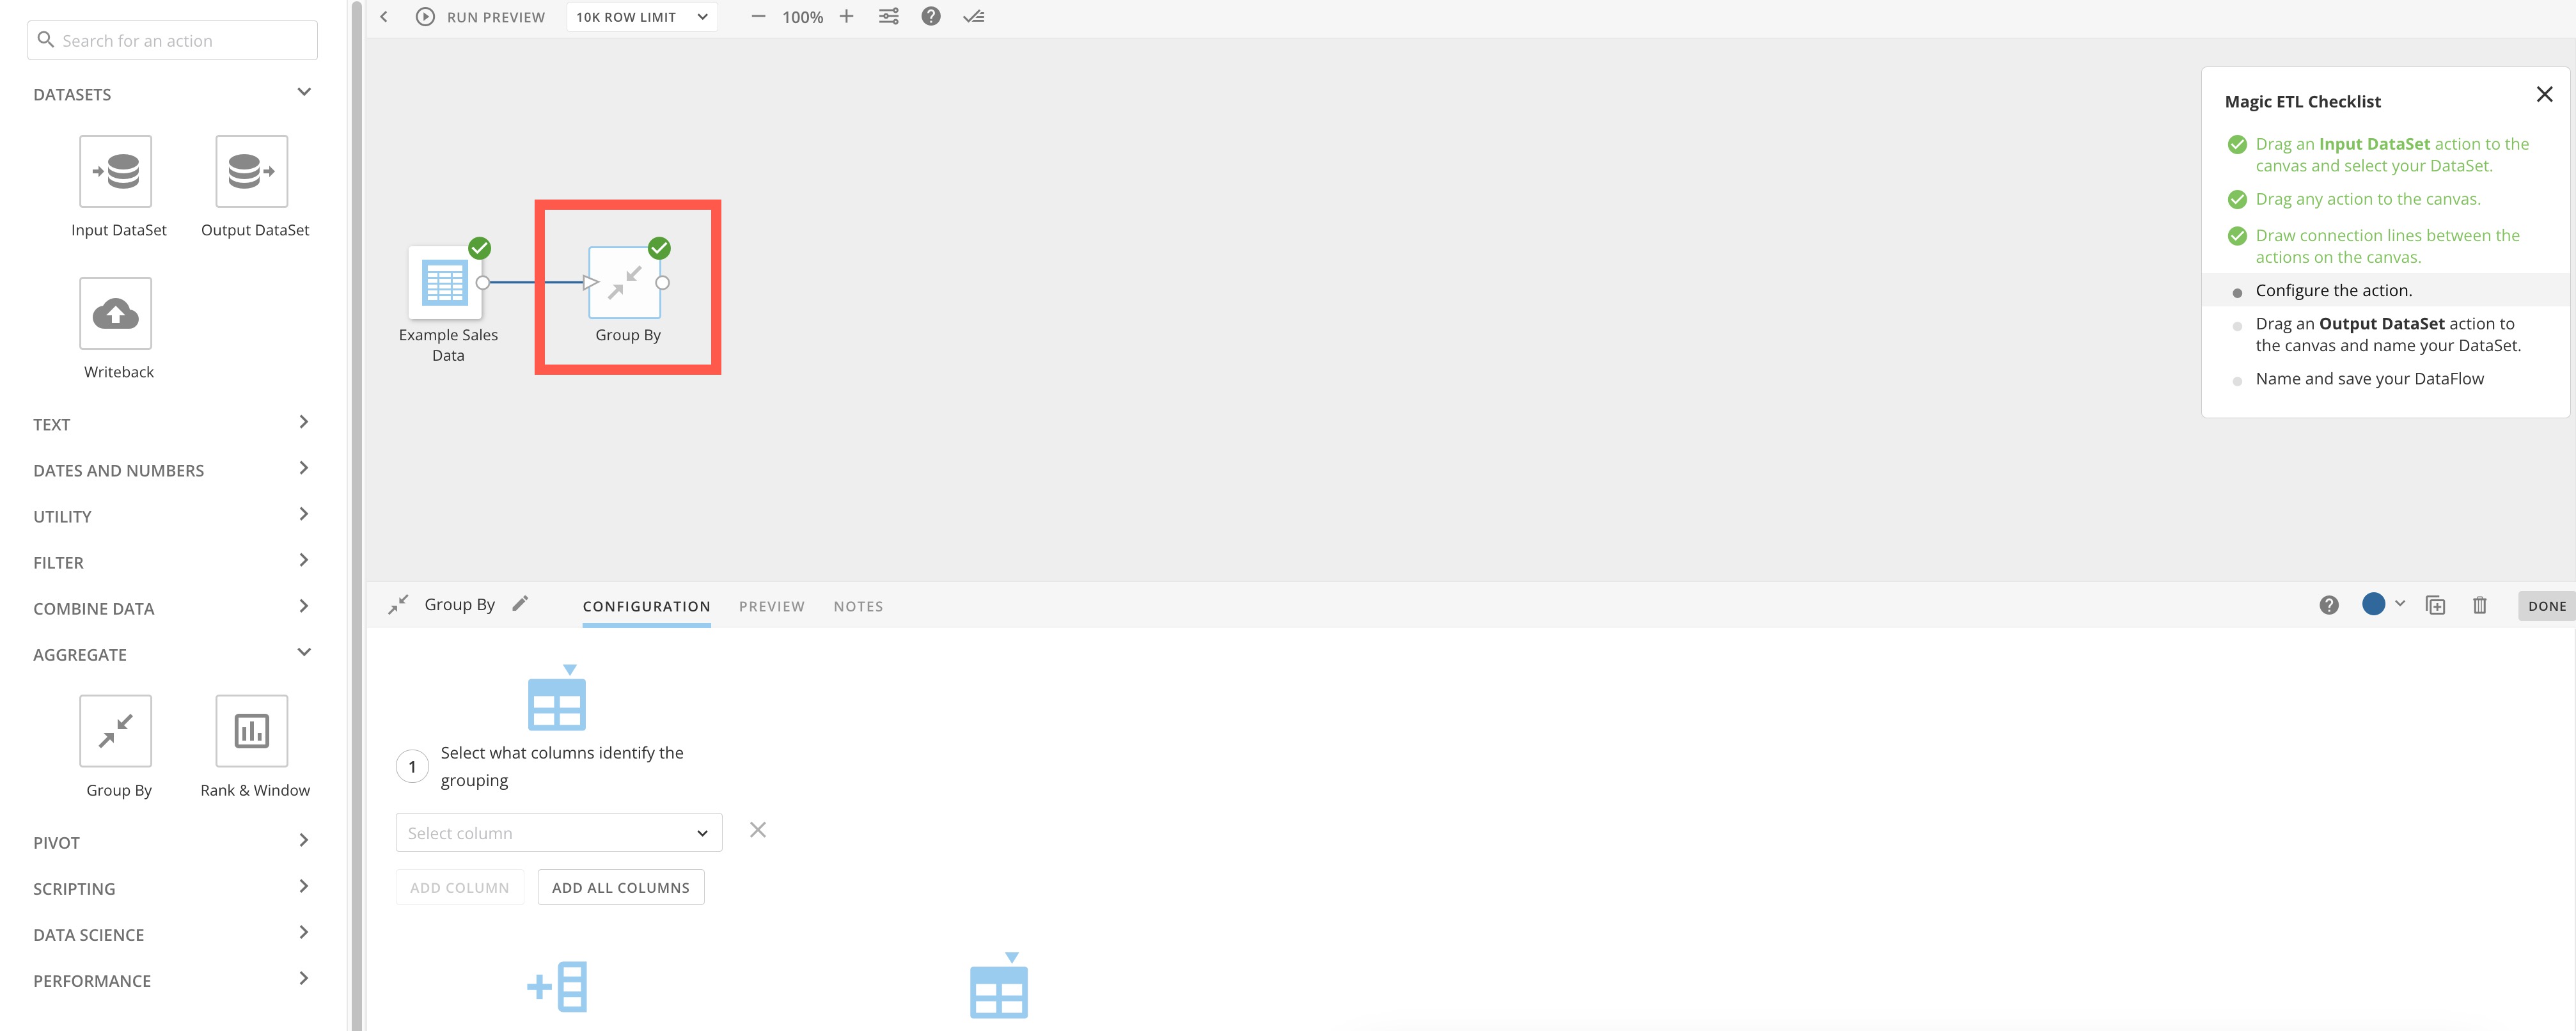The width and height of the screenshot is (2576, 1031).
Task: Switch to the Preview tab
Action: click(771, 606)
